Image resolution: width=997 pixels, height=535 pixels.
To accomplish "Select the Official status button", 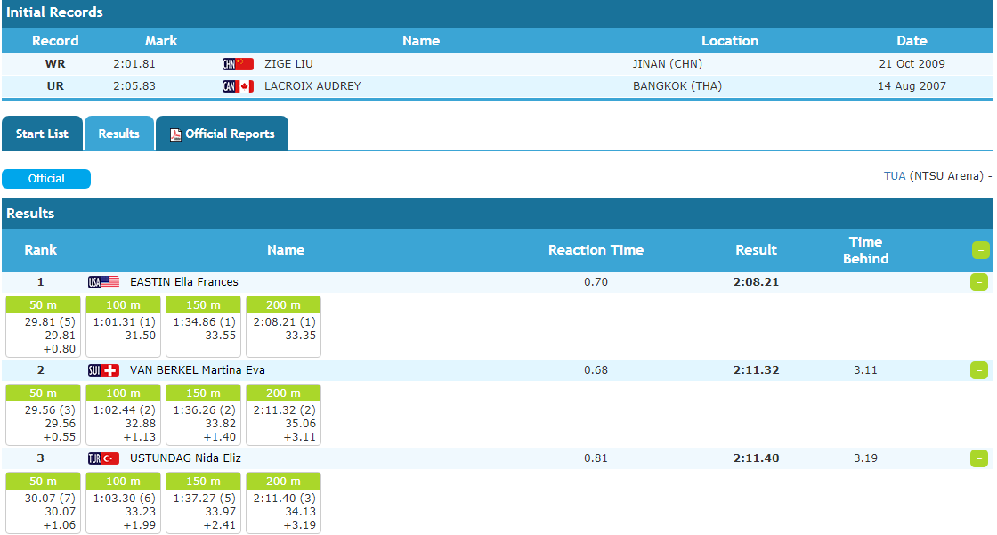I will coord(46,179).
